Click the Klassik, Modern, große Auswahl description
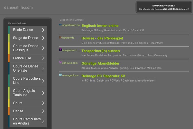The image size is (193, 129). pos(122,68)
